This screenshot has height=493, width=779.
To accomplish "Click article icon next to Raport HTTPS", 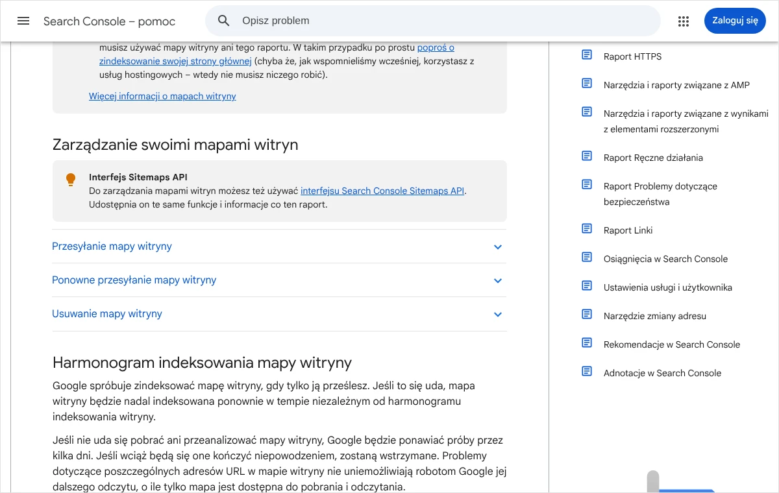I will (x=587, y=54).
